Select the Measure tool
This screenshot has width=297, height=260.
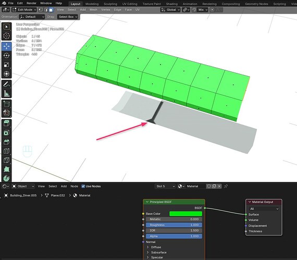coord(6,93)
